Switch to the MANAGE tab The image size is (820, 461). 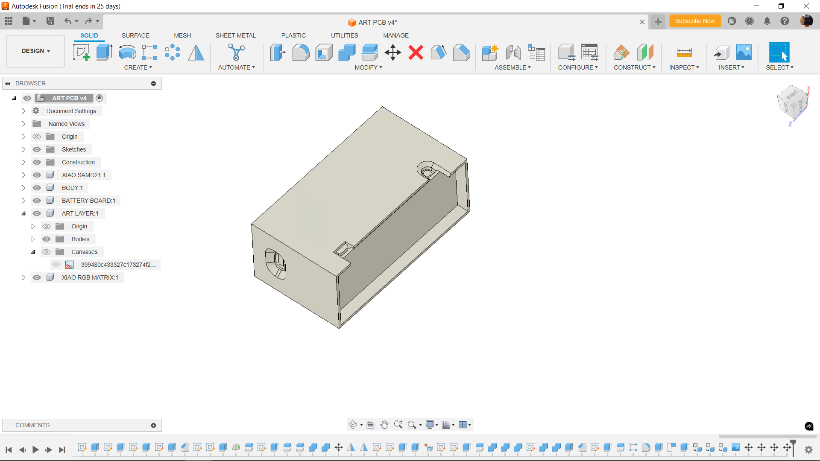coord(396,35)
